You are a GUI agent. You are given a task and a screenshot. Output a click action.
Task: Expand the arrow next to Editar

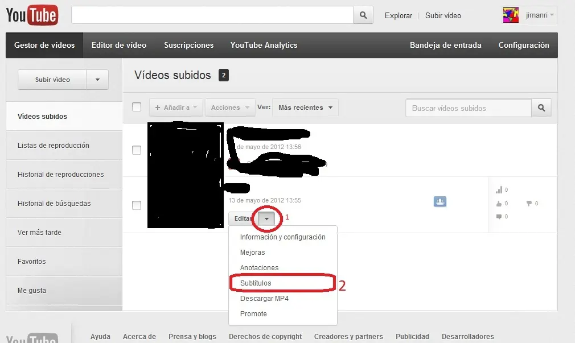266,219
